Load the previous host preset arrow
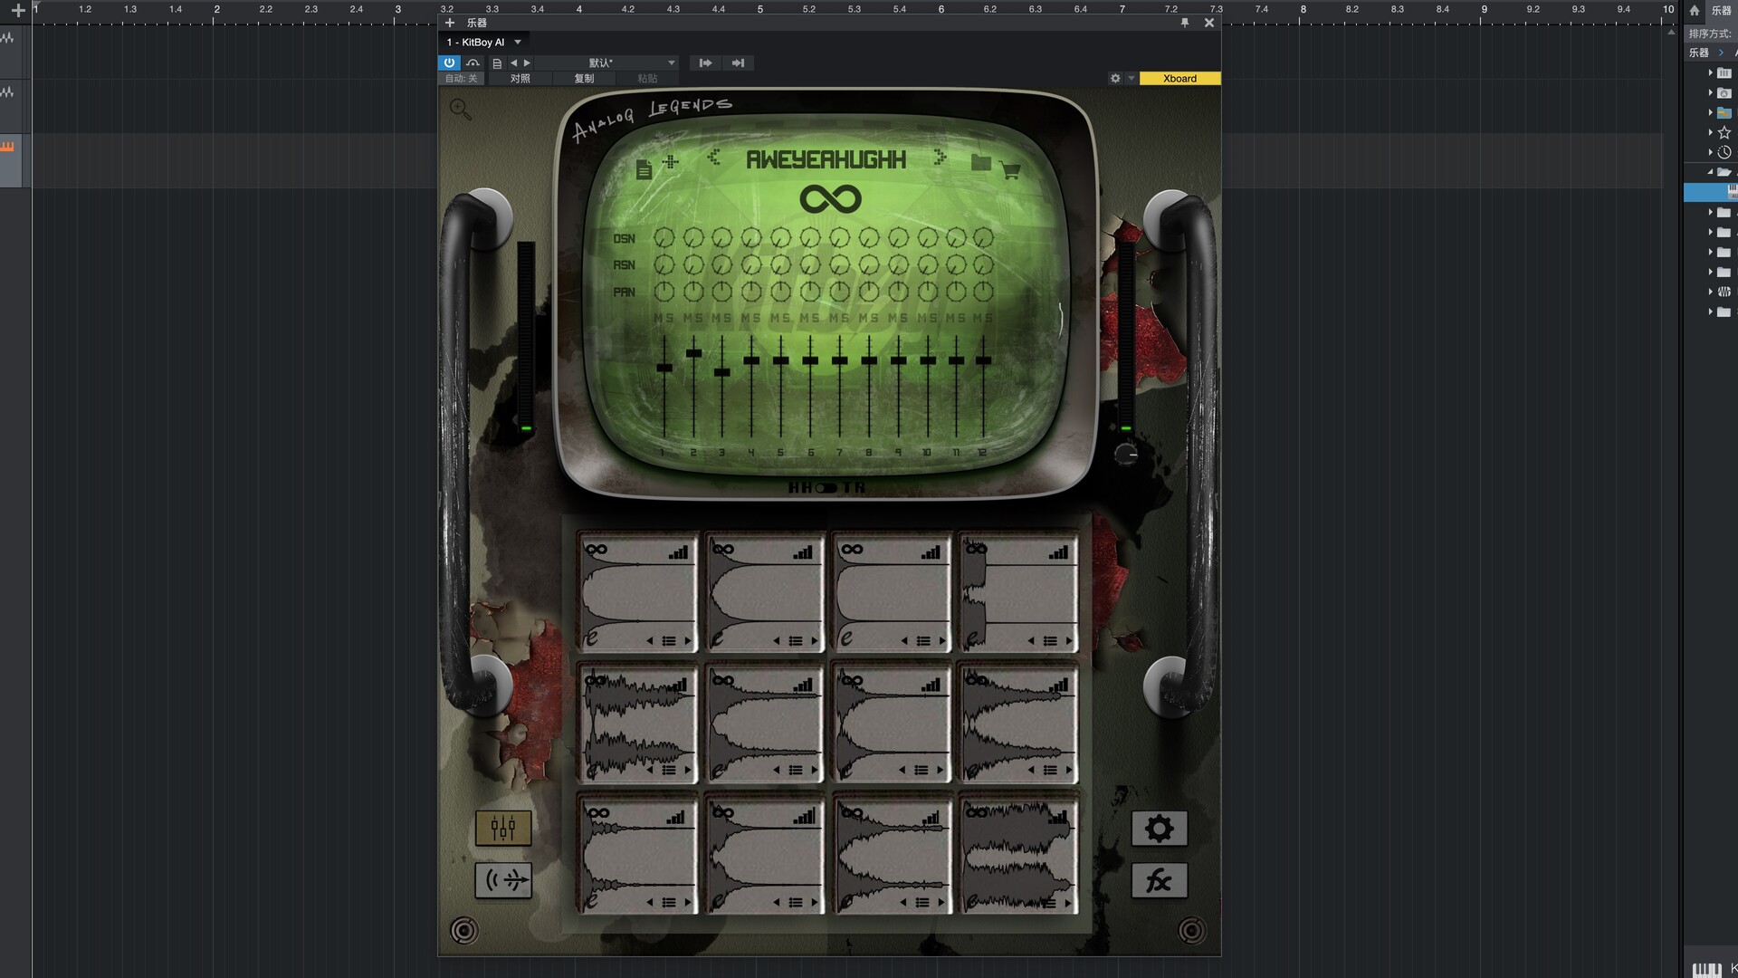1738x978 pixels. 513,62
